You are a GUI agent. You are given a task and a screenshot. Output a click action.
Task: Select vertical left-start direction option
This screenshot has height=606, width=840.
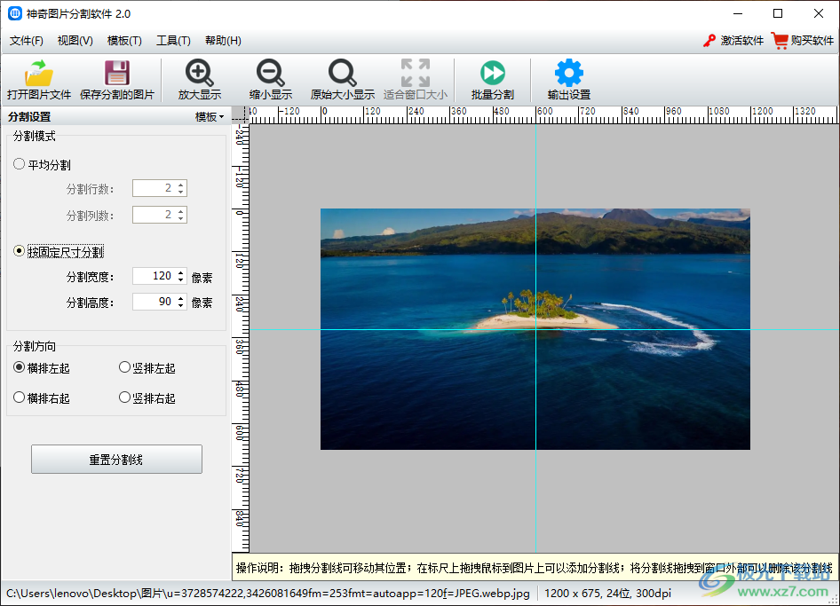click(x=124, y=367)
